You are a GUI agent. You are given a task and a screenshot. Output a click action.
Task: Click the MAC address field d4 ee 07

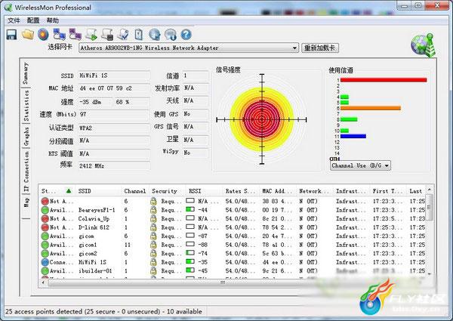point(113,88)
